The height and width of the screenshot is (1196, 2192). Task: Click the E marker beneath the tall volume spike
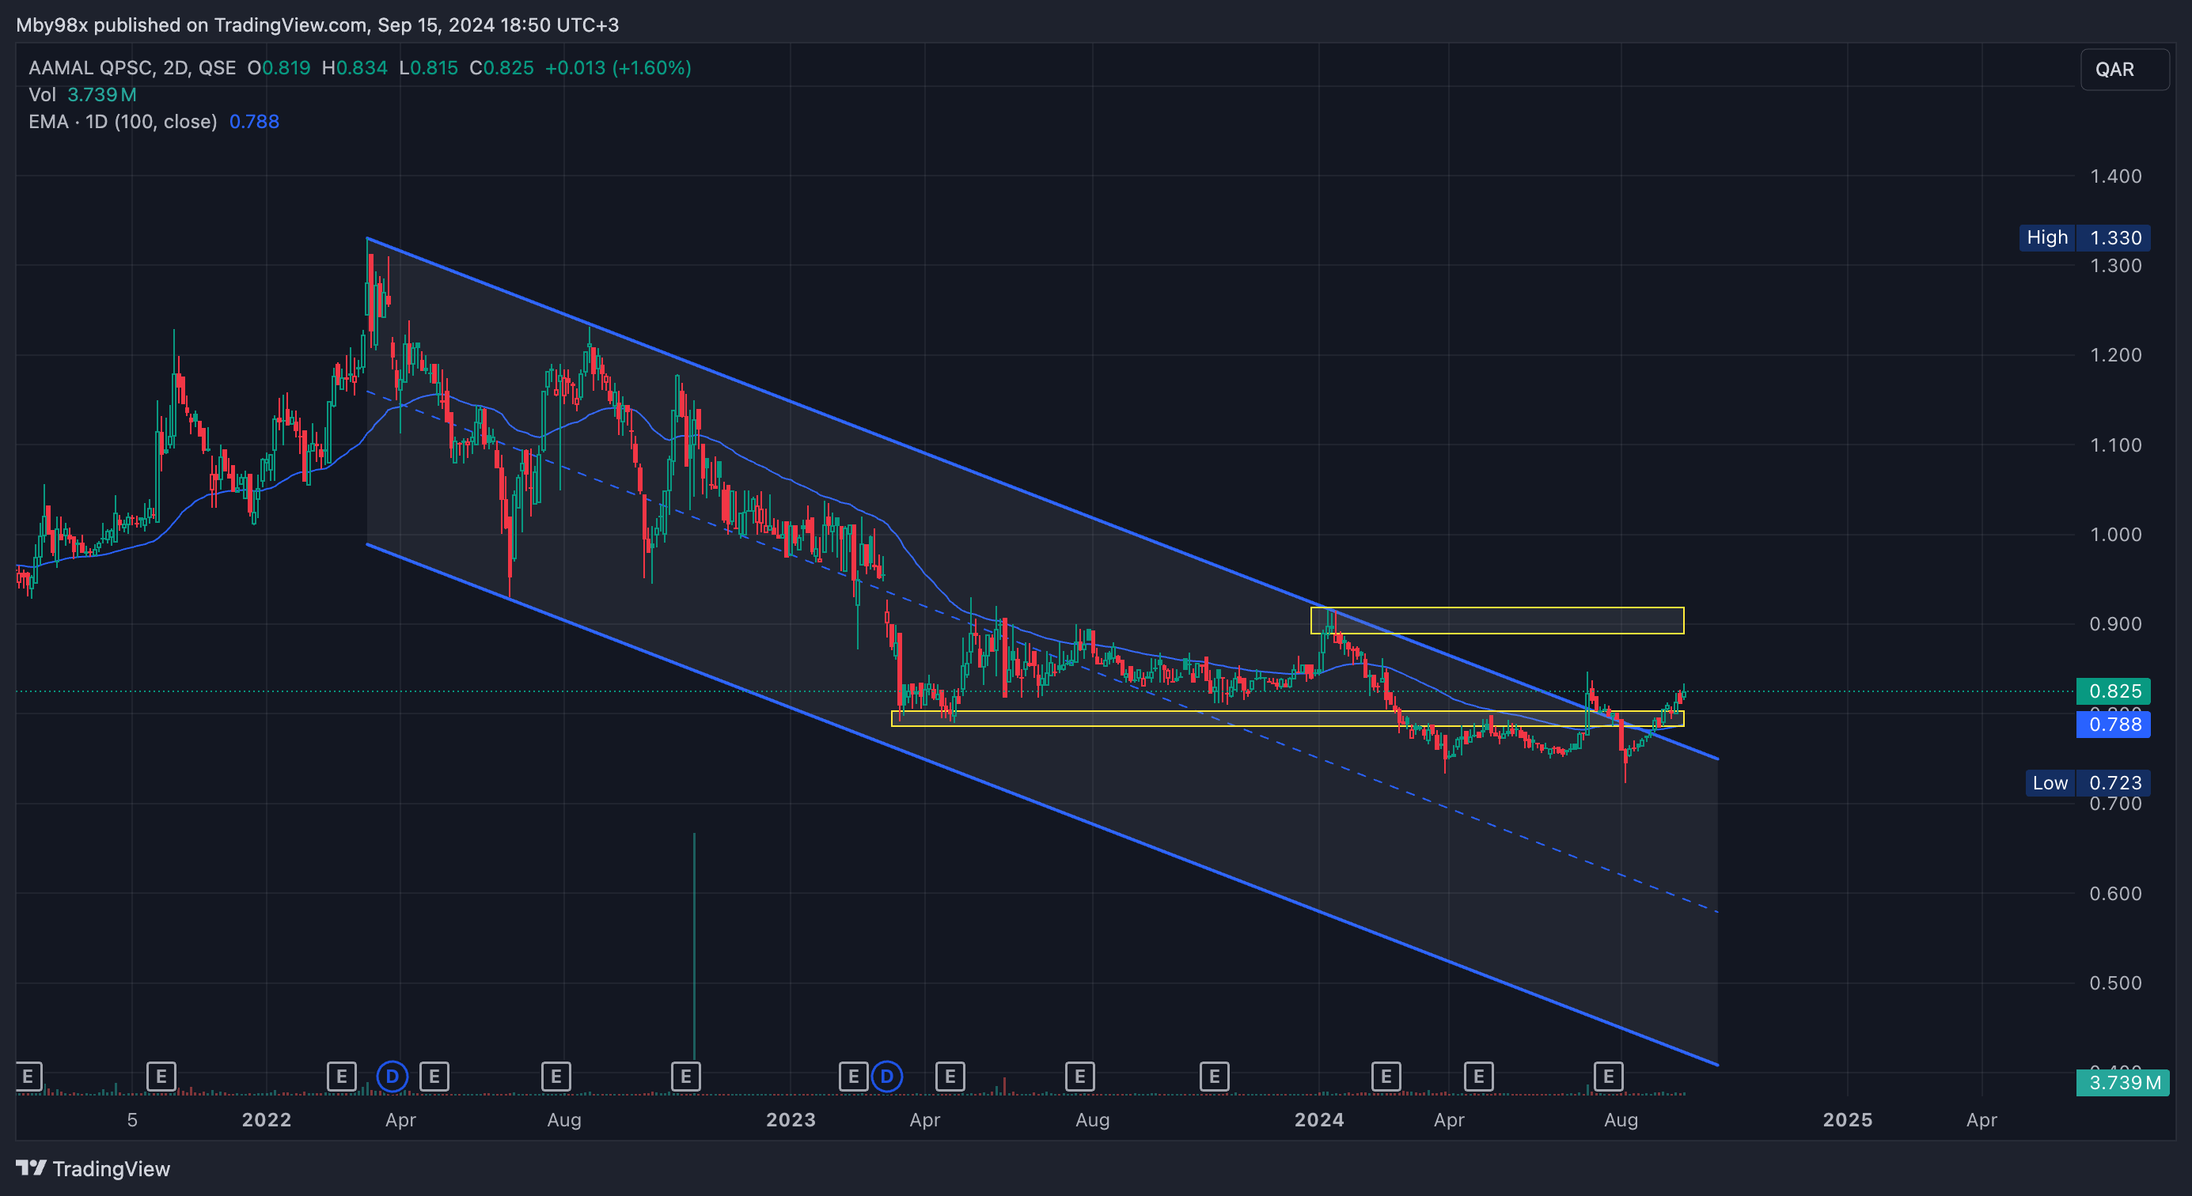coord(686,1077)
